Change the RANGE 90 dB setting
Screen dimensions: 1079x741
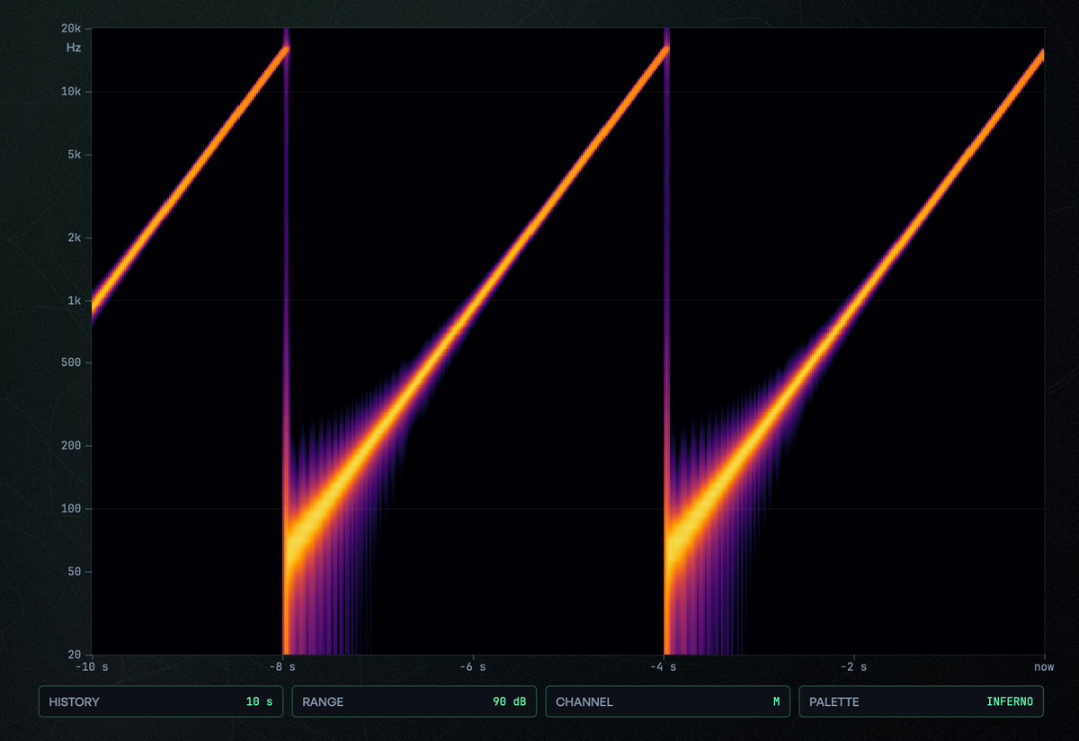[x=415, y=701]
